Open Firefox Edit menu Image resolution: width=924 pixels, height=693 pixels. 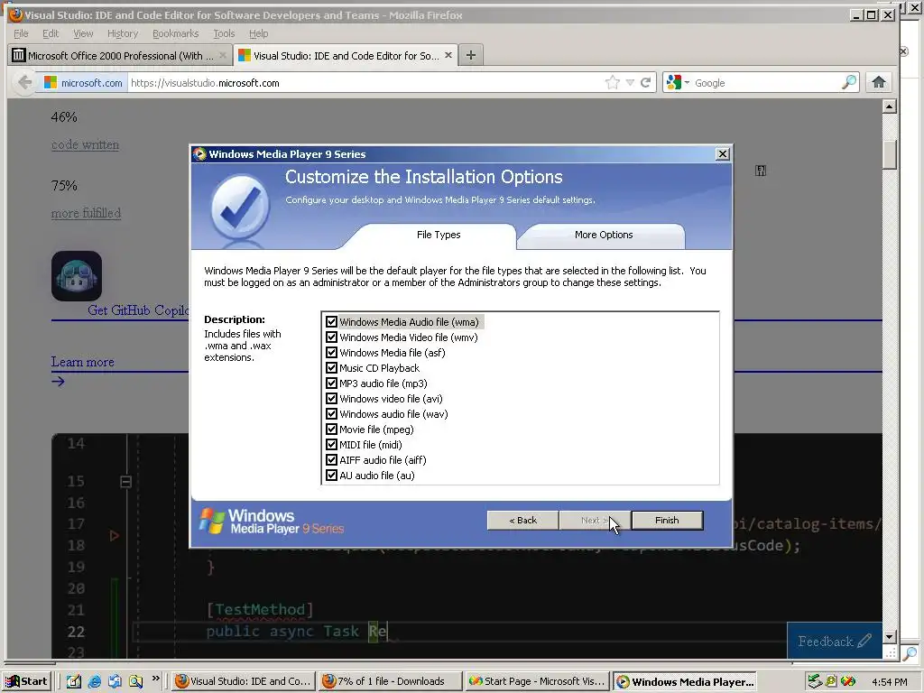pos(51,33)
